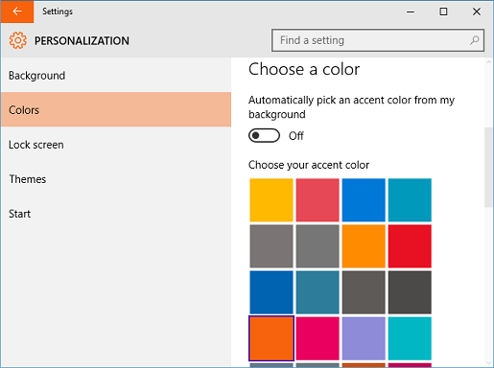This screenshot has height=368, width=494.
Task: Select the neutral gray swatch beside warm gray
Action: click(318, 246)
